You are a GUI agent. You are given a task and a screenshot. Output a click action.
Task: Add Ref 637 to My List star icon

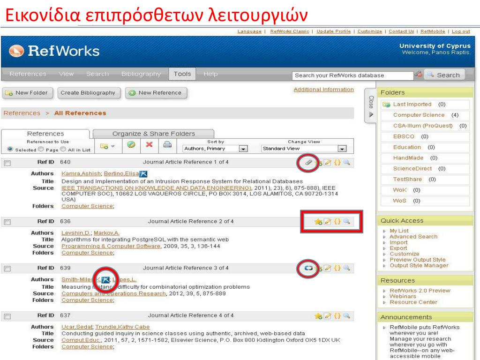click(x=318, y=315)
